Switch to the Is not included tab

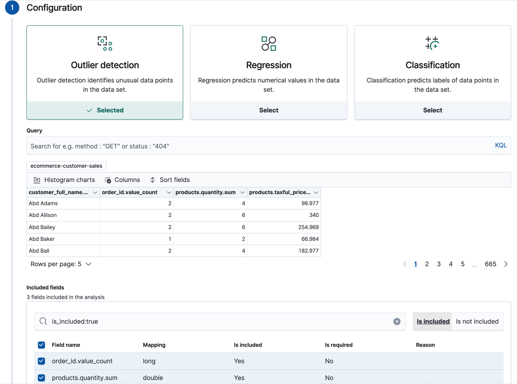477,321
